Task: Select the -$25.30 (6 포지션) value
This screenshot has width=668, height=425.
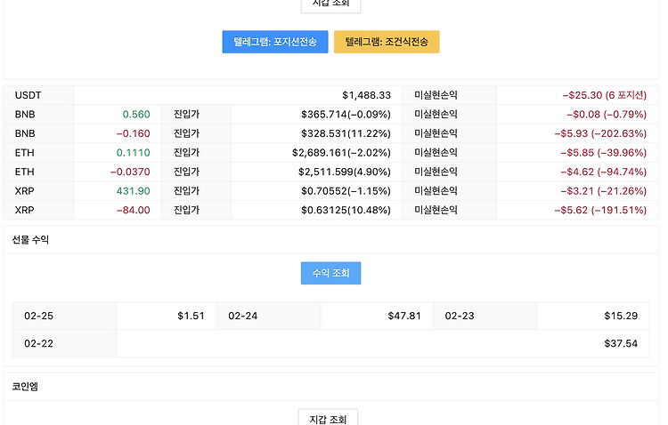Action: 604,95
